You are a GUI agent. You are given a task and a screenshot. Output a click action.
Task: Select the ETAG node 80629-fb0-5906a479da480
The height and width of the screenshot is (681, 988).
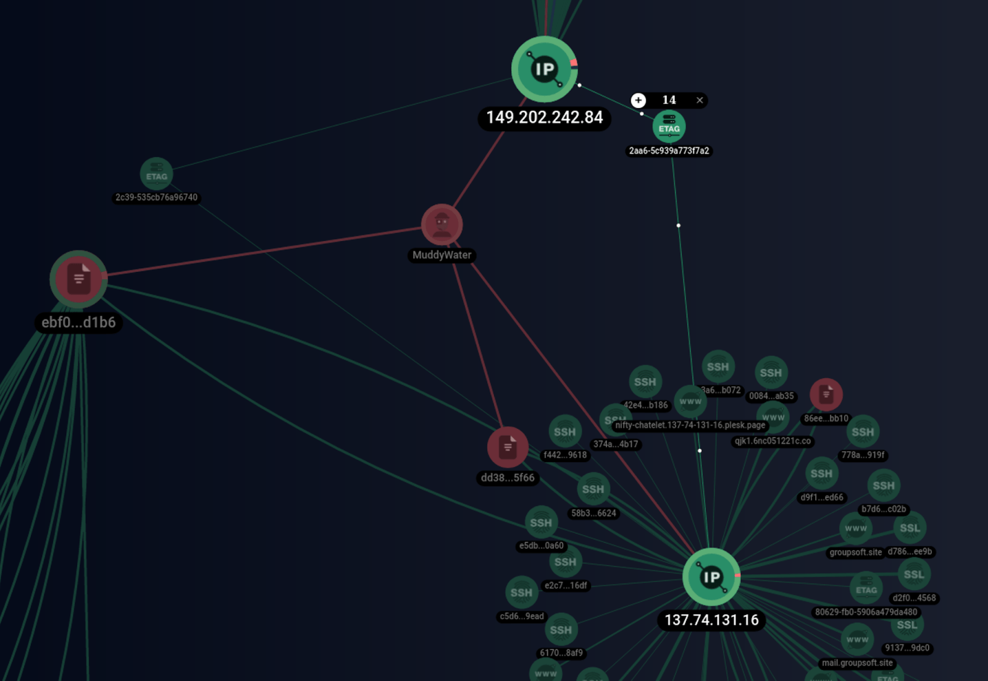pos(866,590)
